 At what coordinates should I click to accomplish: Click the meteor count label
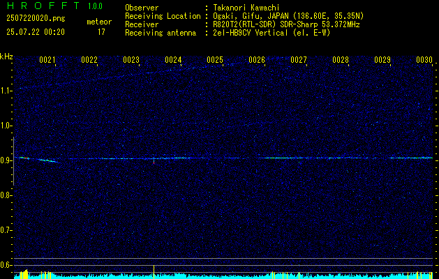(99, 22)
